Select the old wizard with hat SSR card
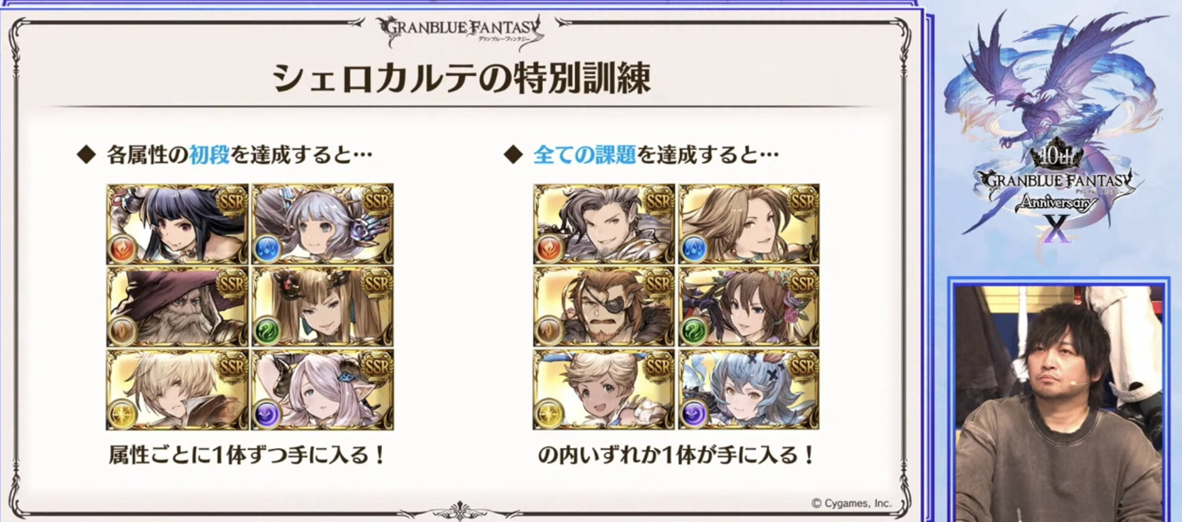Viewport: 1182px width, 522px height. [x=178, y=307]
